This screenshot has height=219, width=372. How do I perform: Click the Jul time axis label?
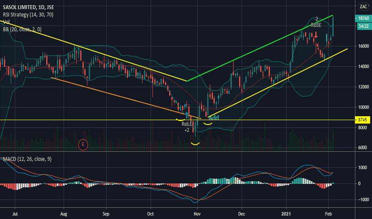pyautogui.click(x=15, y=214)
